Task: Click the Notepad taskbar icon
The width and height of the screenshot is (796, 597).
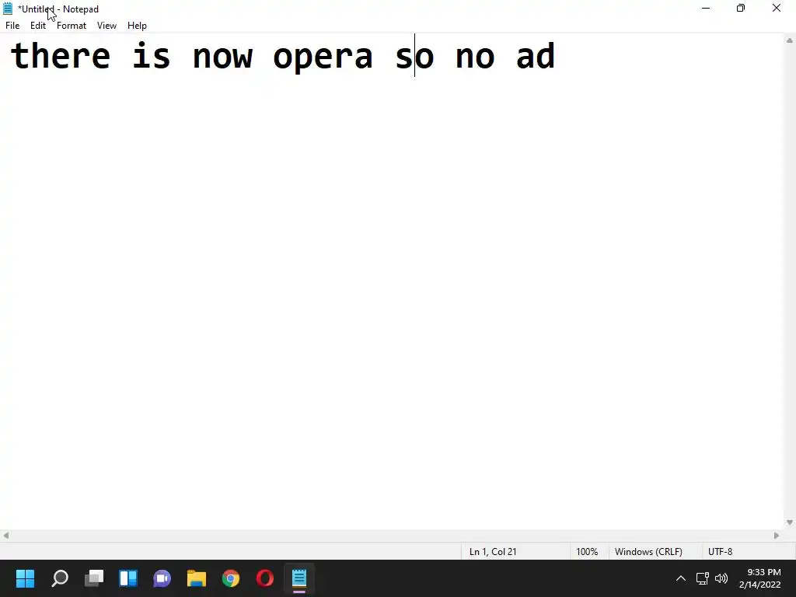Action: coord(299,578)
